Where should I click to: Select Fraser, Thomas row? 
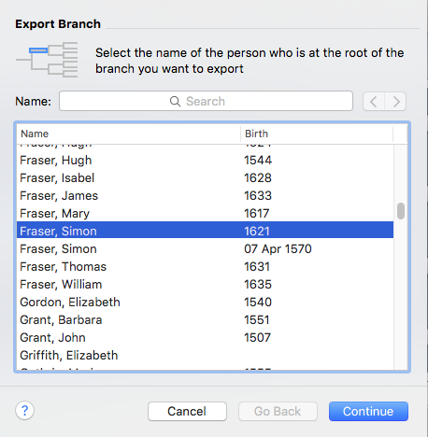pos(205,267)
